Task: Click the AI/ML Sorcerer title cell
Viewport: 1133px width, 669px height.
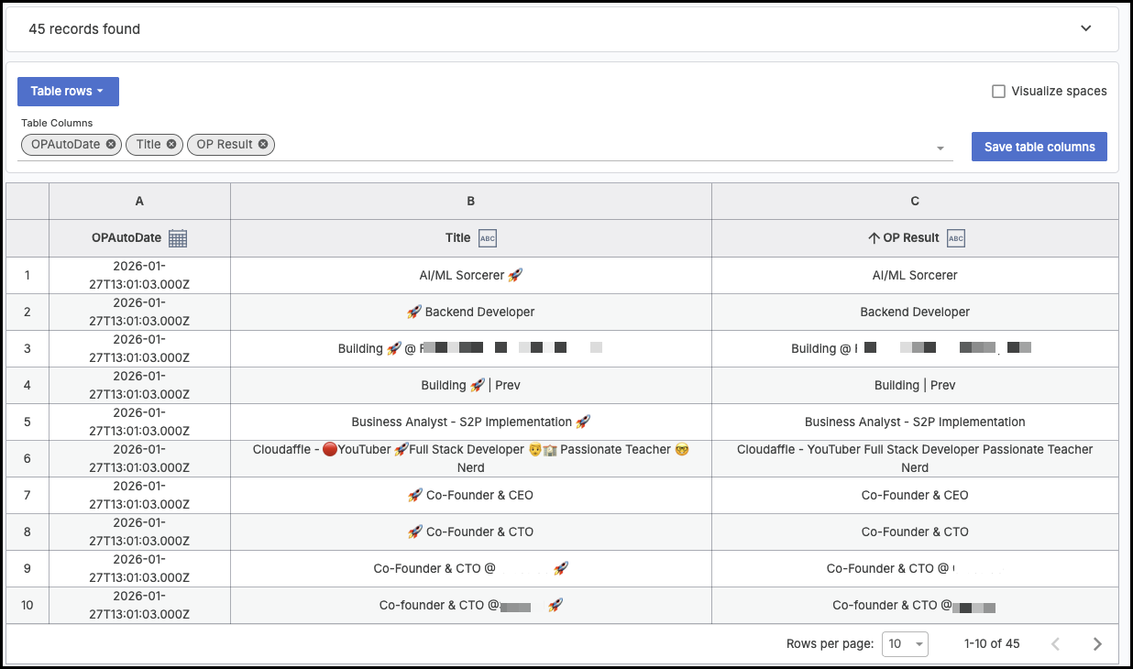Action: [470, 275]
